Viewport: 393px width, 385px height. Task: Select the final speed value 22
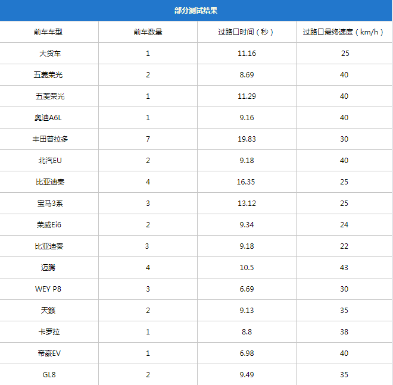coord(344,246)
